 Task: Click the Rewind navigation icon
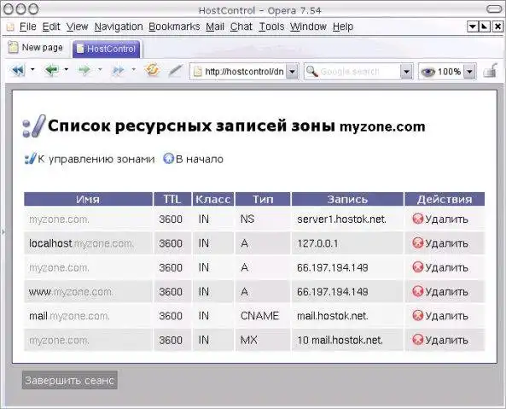(x=18, y=70)
